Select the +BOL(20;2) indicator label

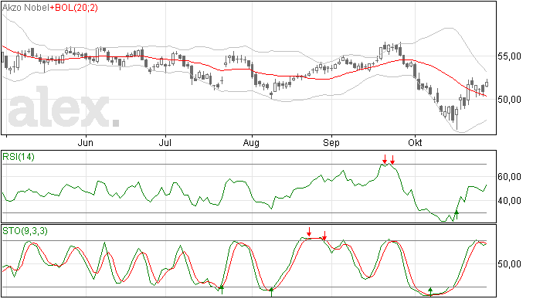pyautogui.click(x=73, y=8)
